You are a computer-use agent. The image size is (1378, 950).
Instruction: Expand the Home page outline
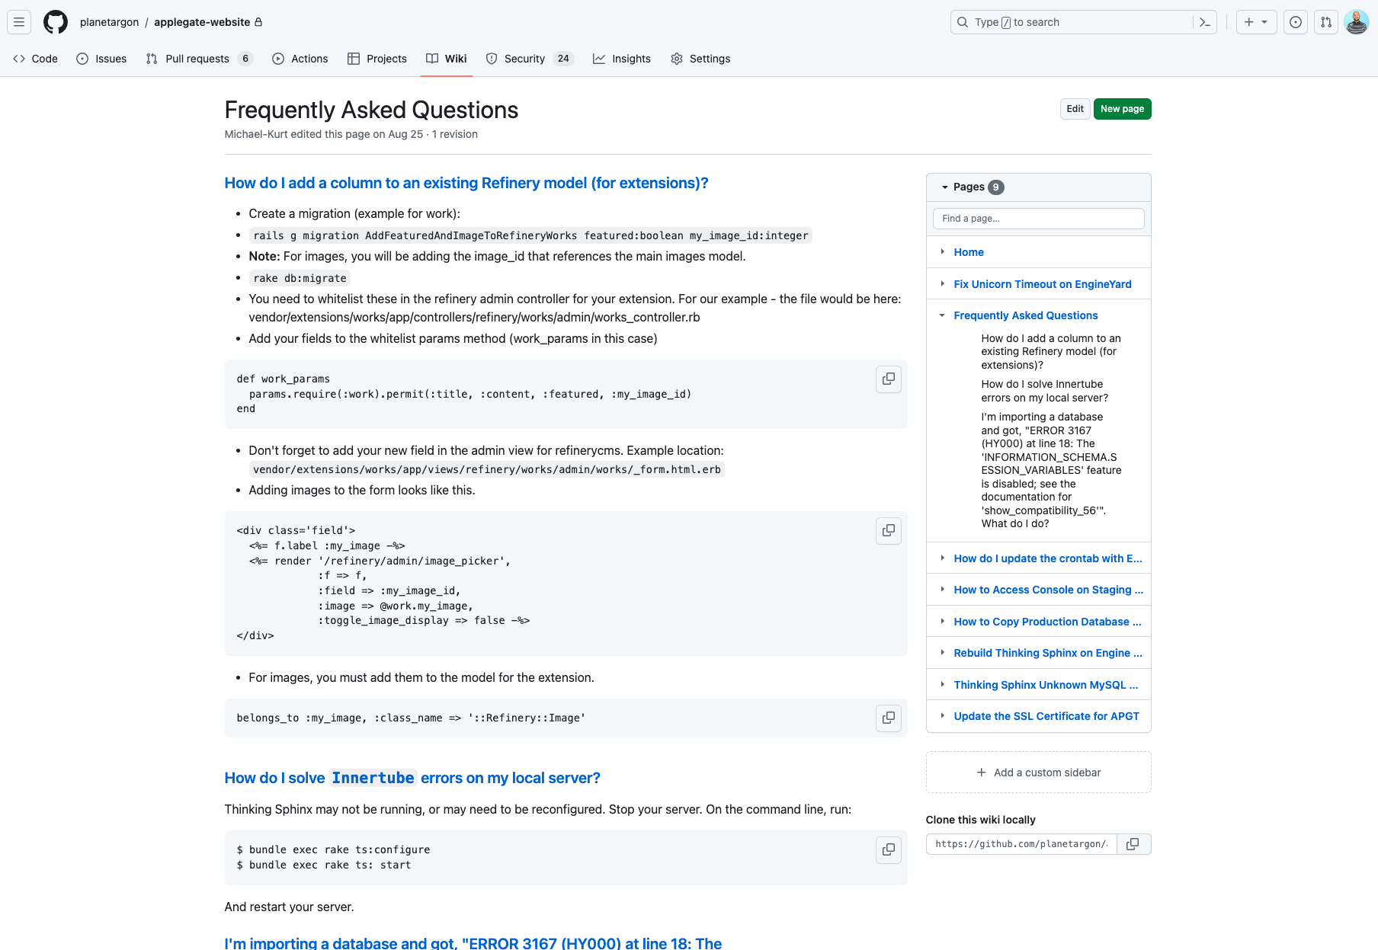[x=943, y=252]
